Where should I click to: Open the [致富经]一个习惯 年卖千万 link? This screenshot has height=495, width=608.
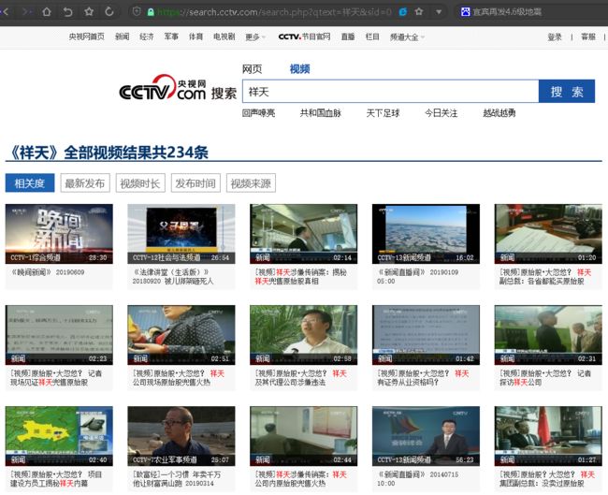(177, 479)
